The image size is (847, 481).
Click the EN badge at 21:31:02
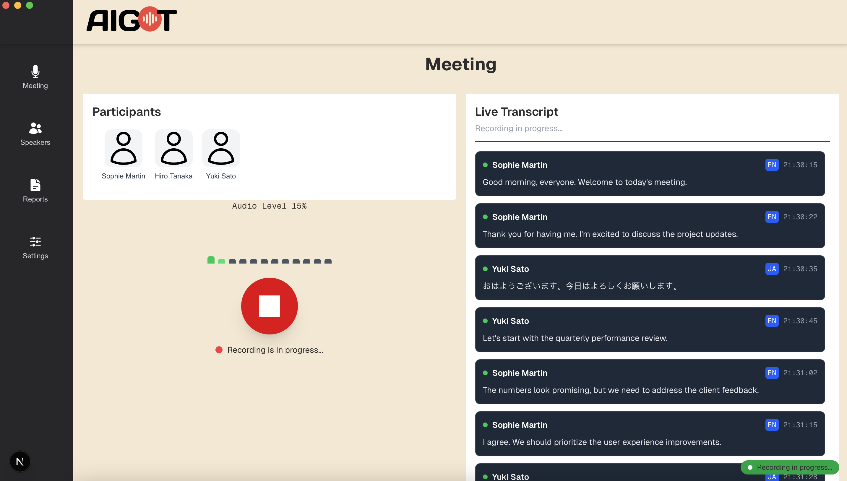coord(772,373)
